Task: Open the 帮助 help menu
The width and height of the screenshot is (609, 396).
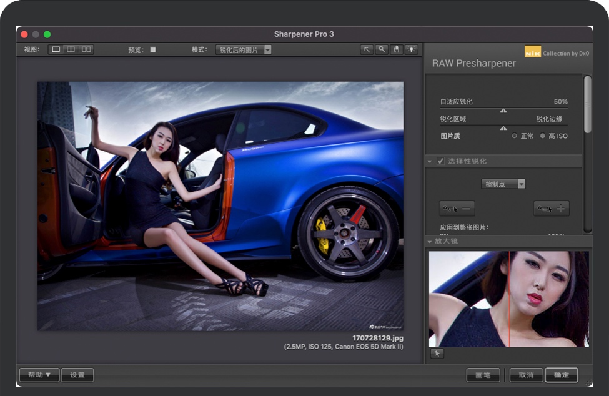Action: pos(39,375)
